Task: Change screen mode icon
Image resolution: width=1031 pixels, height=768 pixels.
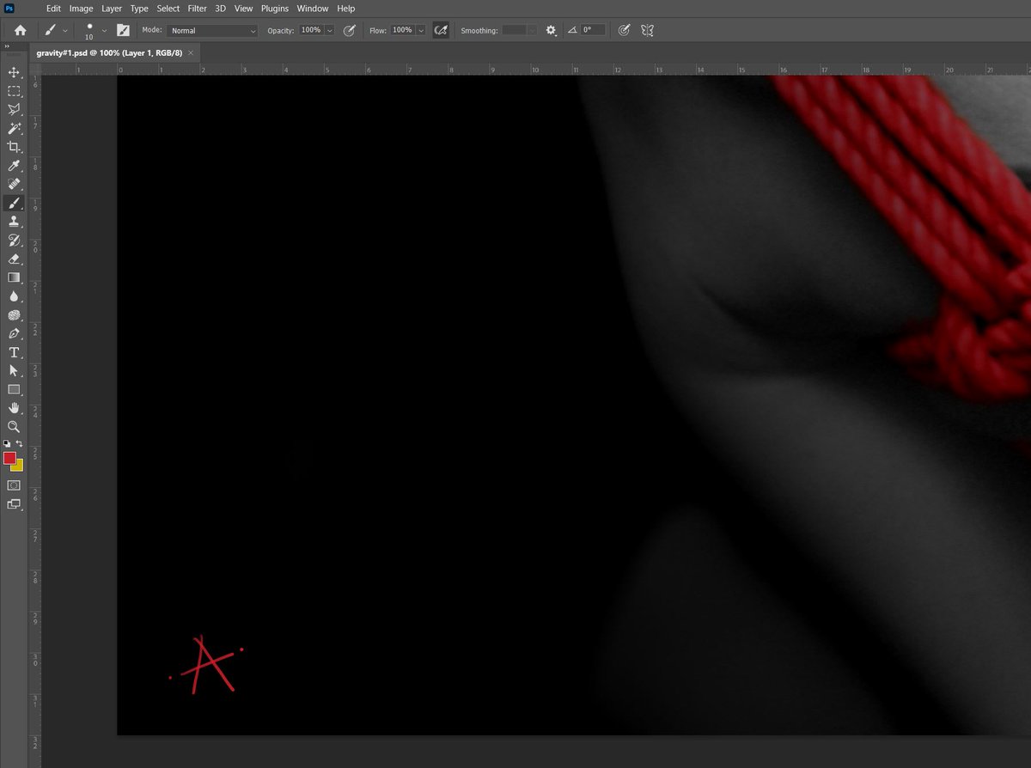Action: coord(14,504)
